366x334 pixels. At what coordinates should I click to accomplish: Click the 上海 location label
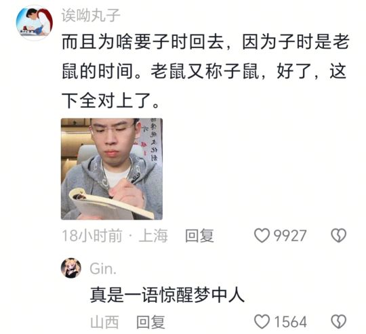pyautogui.click(x=153, y=236)
